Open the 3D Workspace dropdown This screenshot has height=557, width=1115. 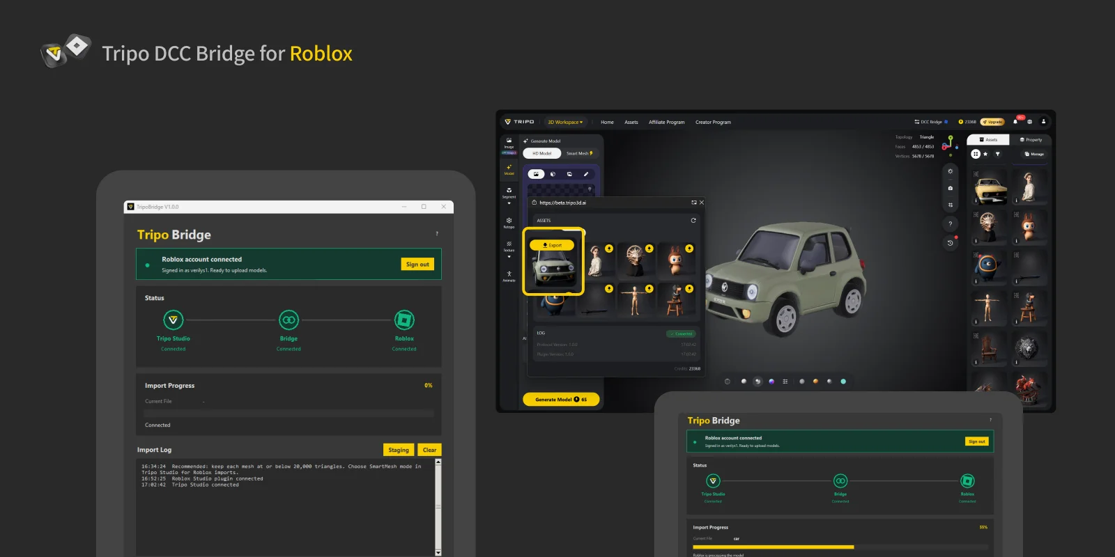tap(565, 122)
